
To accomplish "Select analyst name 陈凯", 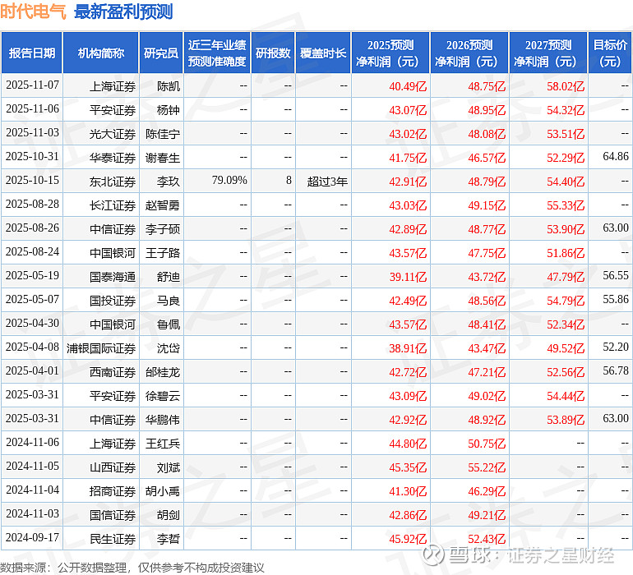I will pos(169,86).
